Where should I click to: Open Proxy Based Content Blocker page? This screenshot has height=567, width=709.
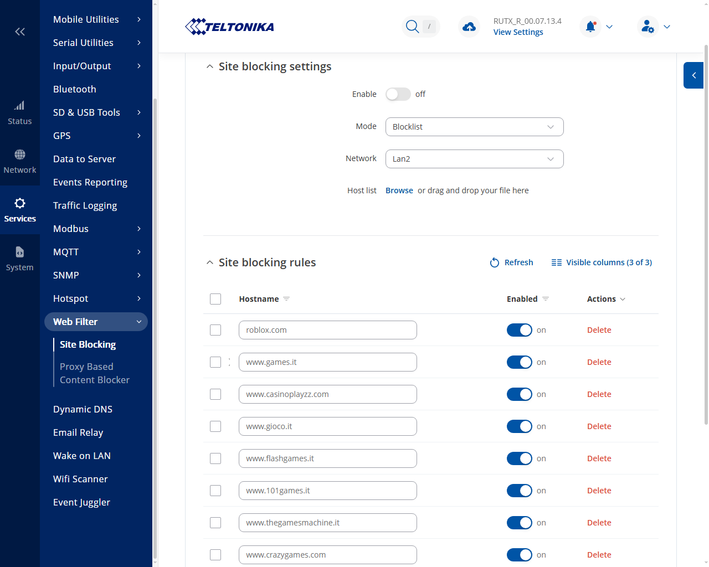(x=95, y=373)
